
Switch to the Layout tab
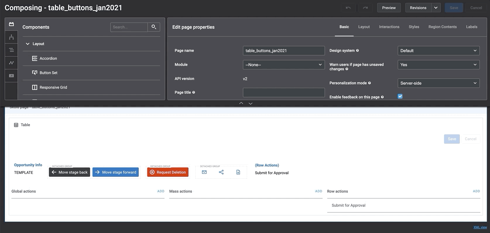364,27
